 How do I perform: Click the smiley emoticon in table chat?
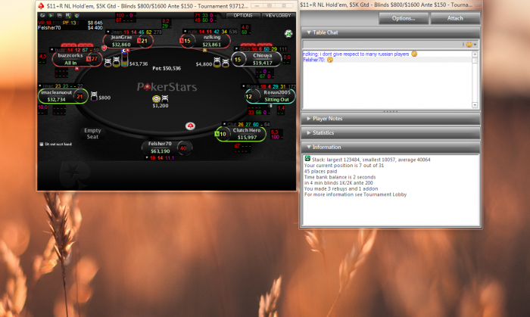tap(469, 45)
